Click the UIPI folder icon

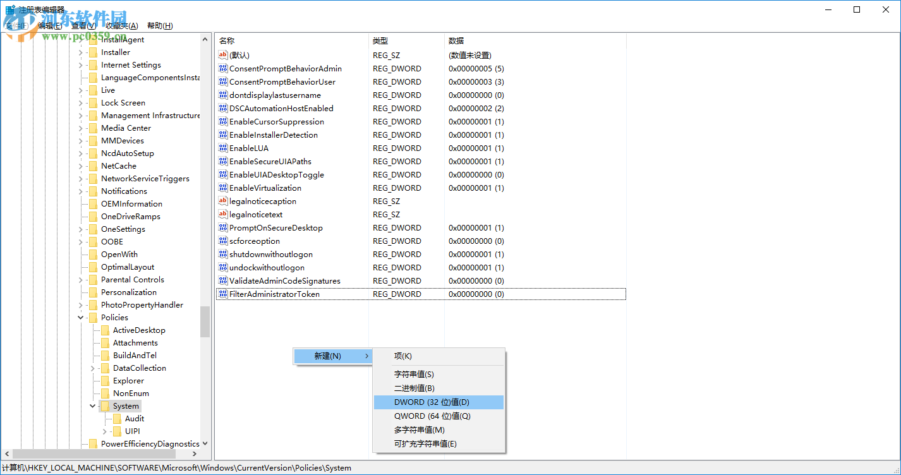click(x=118, y=431)
